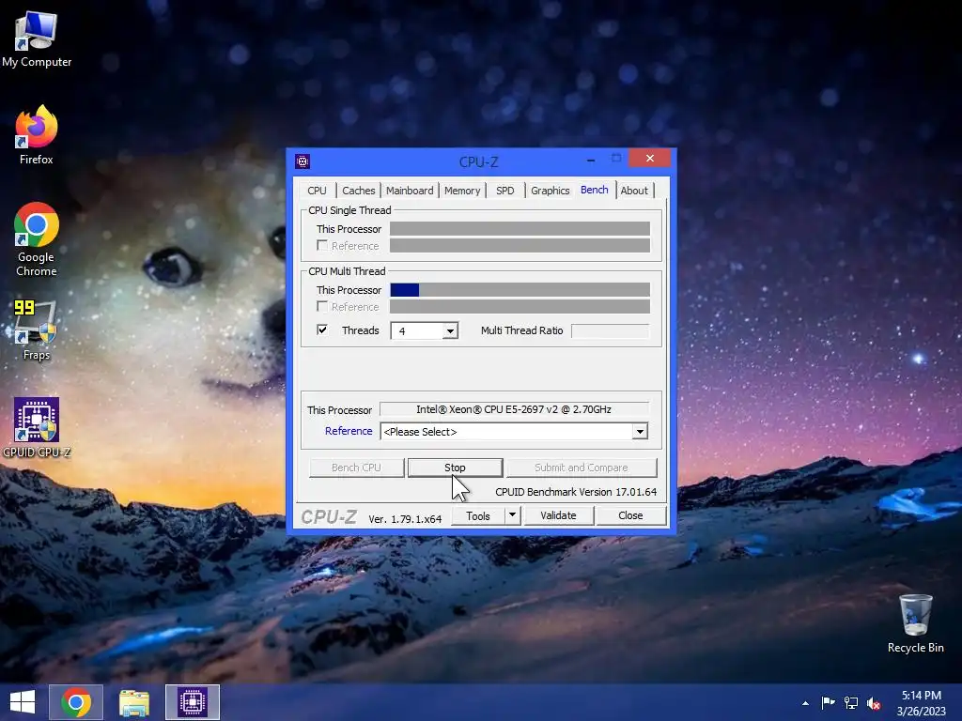Open Google Chrome desktop shortcut
This screenshot has height=721, width=962.
pos(37,239)
